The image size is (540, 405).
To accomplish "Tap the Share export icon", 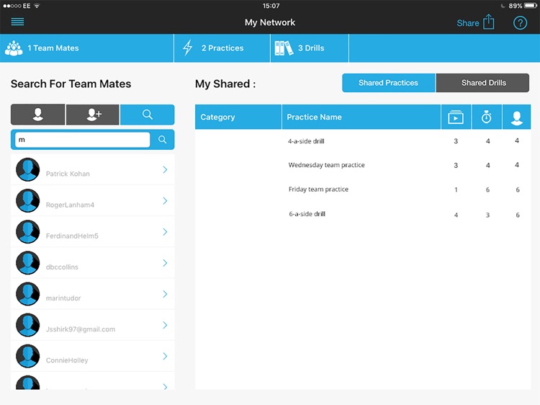I will pyautogui.click(x=489, y=22).
